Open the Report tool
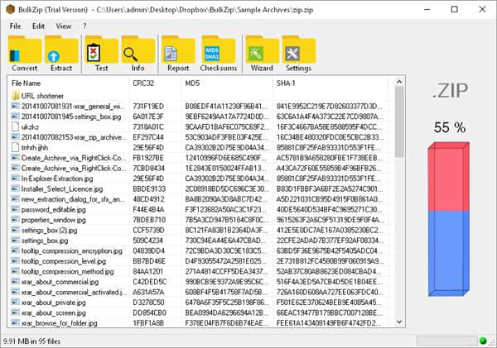This screenshot has width=497, height=348. (178, 55)
